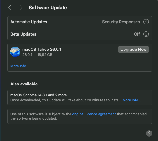Click the Also available section heading
Viewport: 158px width, 141px height.
tap(24, 84)
